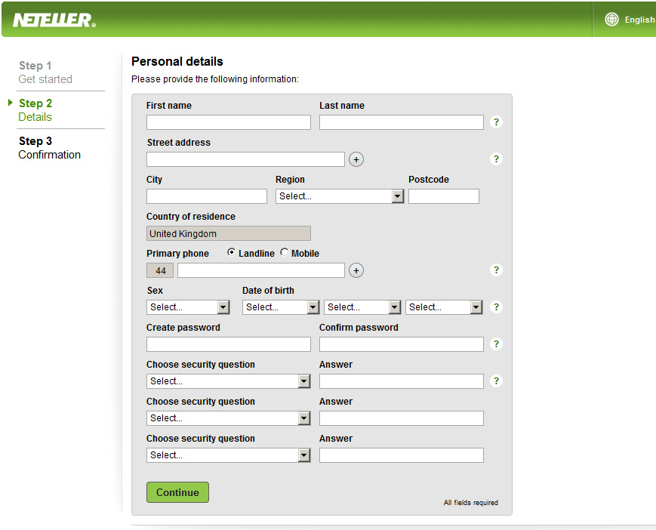Viewport: 656px width, 530px height.
Task: Open help next to Primary phone
Action: coord(496,270)
